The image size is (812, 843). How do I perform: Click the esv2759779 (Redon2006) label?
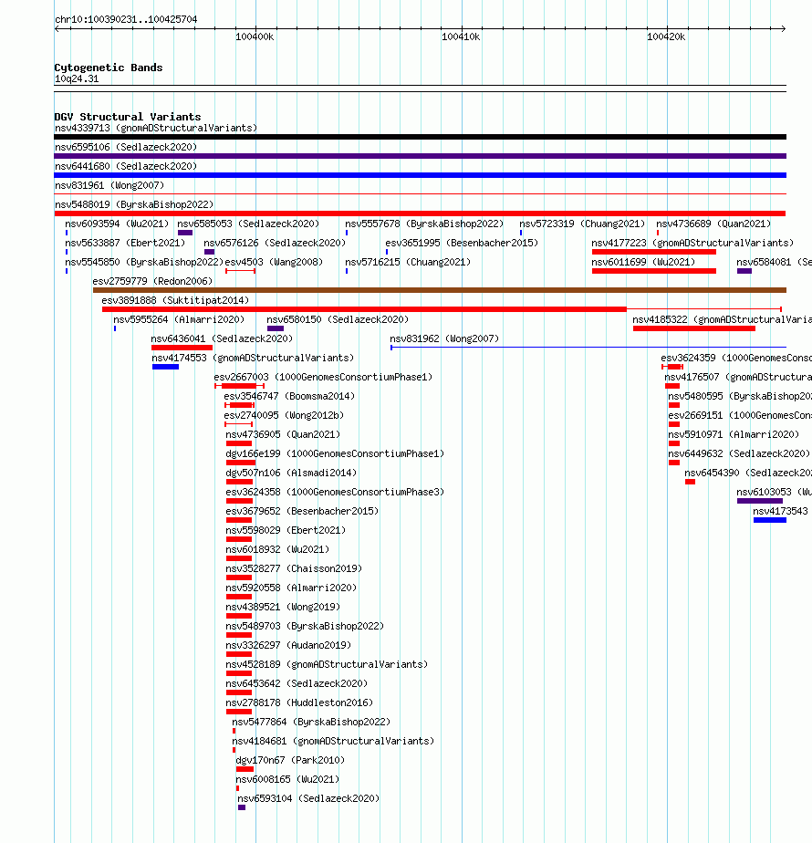coord(152,281)
